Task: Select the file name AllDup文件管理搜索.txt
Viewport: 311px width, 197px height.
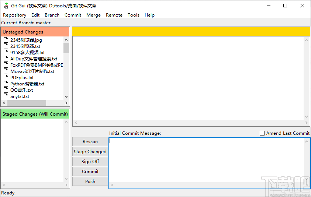Action: tap(34, 59)
